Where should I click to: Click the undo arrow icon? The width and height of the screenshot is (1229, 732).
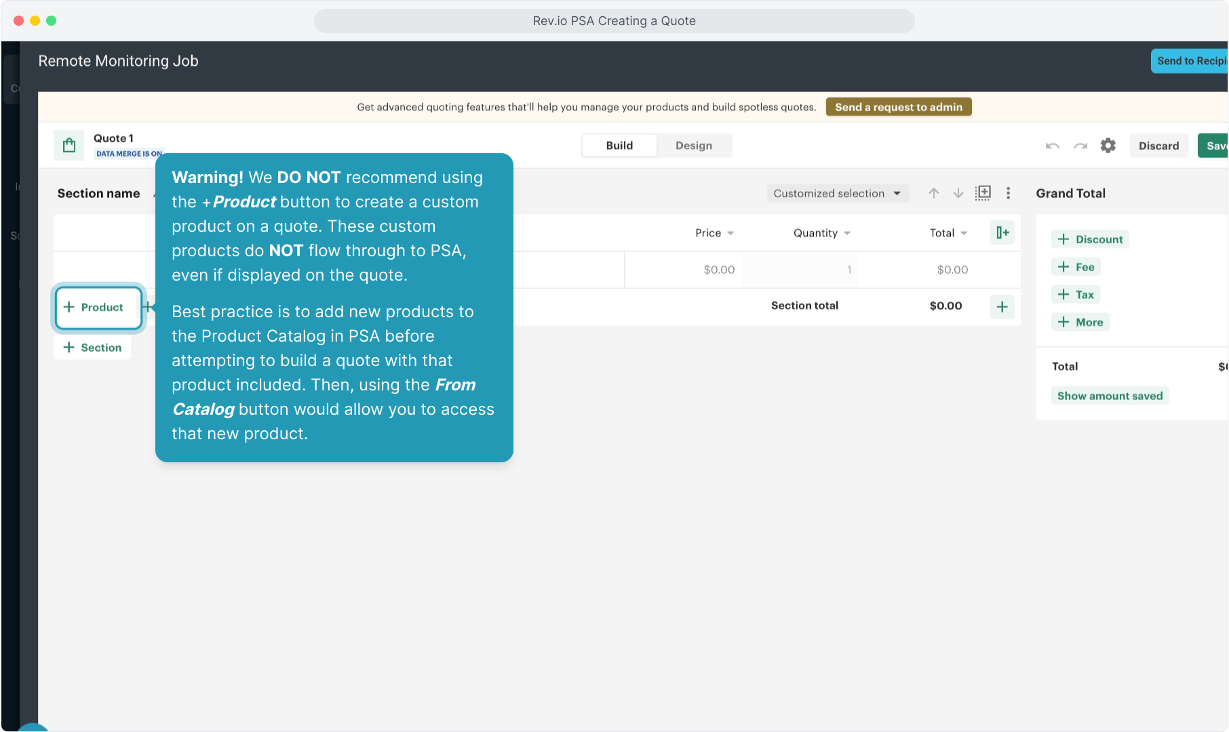point(1052,146)
